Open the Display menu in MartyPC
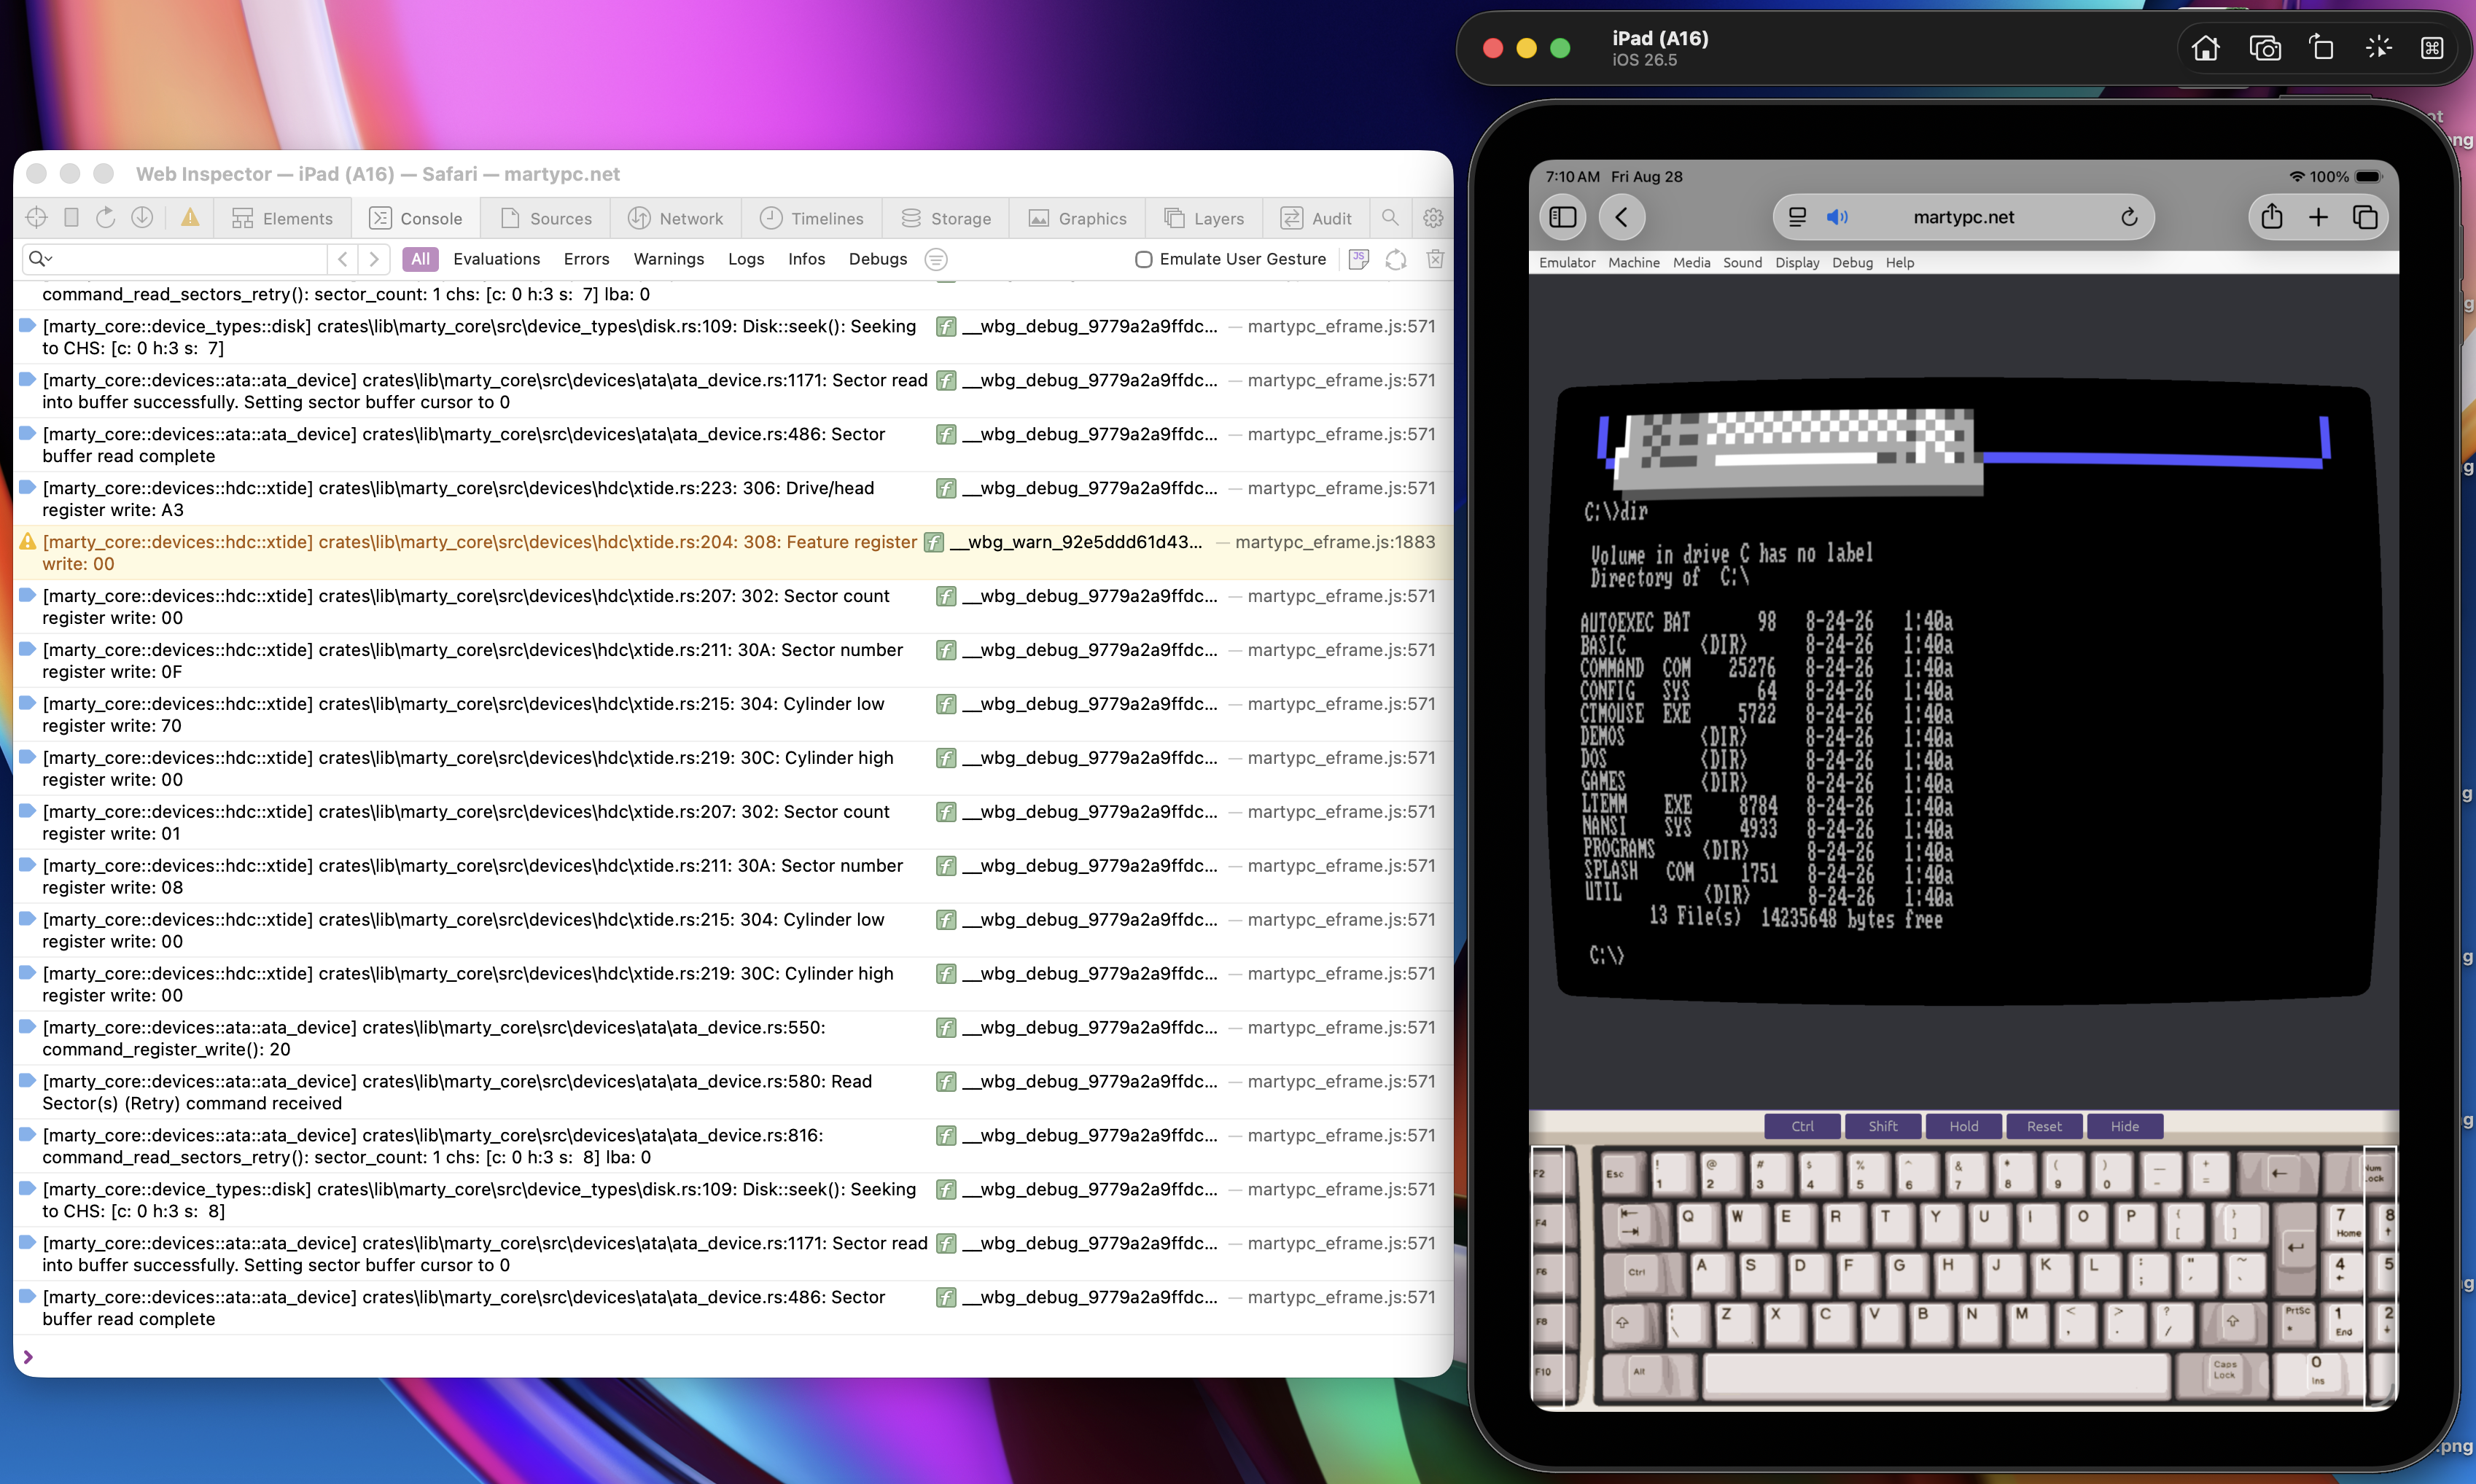 1797,262
